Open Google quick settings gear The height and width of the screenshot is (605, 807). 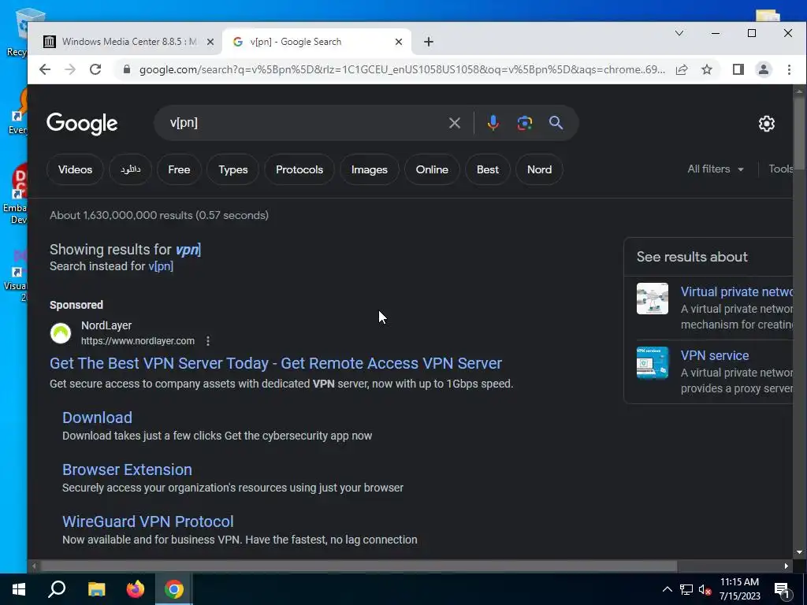[x=766, y=124]
